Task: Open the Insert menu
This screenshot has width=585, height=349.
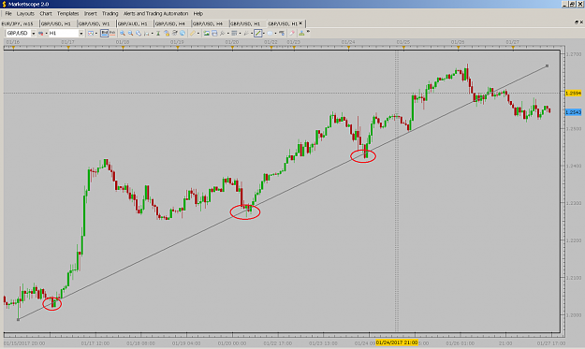Action: [x=90, y=13]
